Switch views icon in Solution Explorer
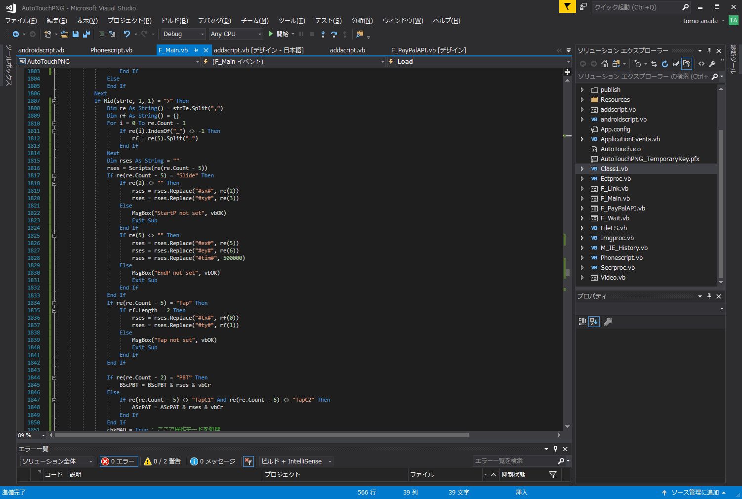This screenshot has height=499, width=742. [x=616, y=64]
